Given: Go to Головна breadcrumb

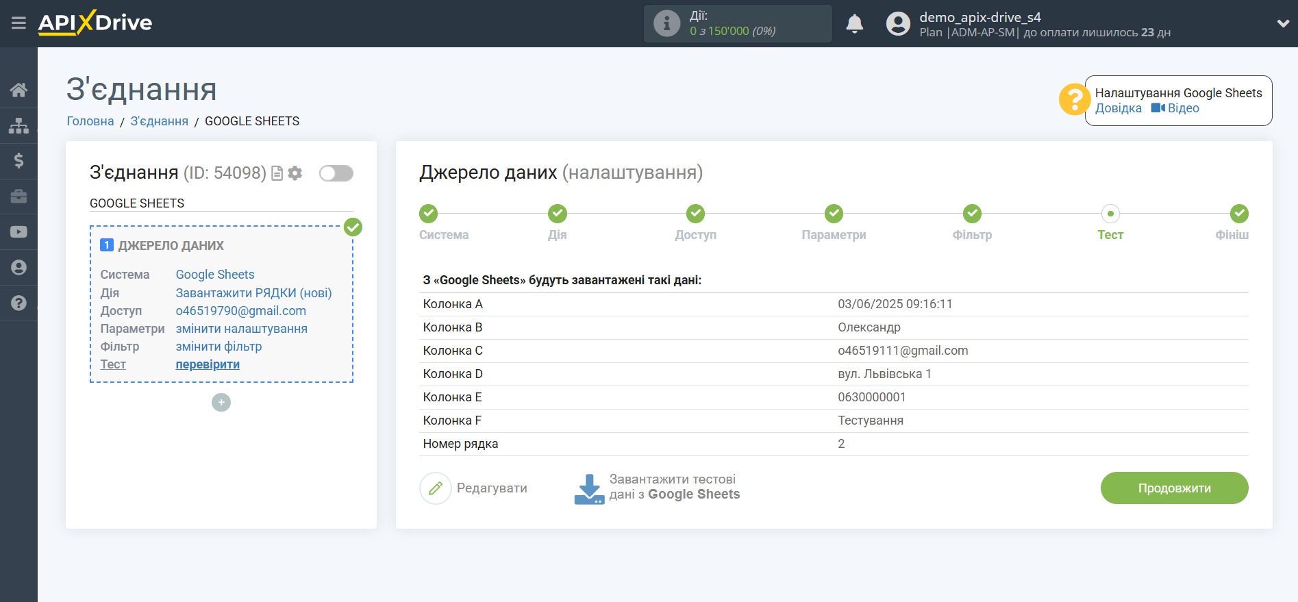Looking at the screenshot, I should [90, 121].
